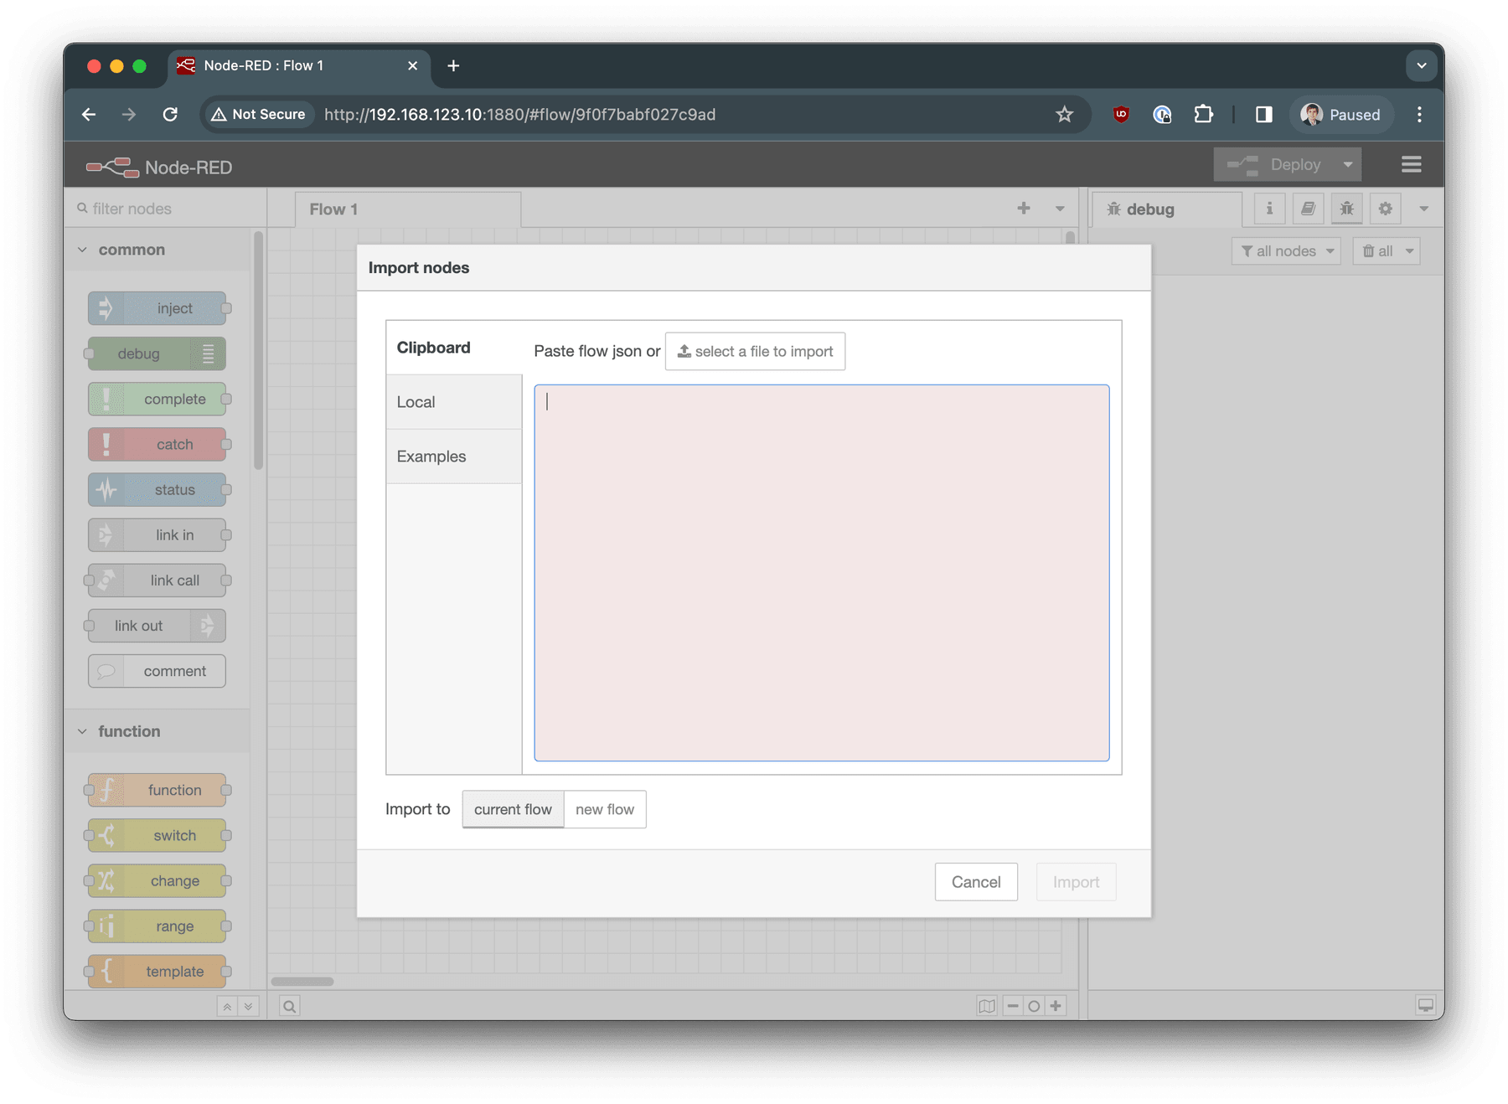Image resolution: width=1508 pixels, height=1104 pixels.
Task: Toggle the navigator map in workspace footer
Action: click(x=988, y=1005)
